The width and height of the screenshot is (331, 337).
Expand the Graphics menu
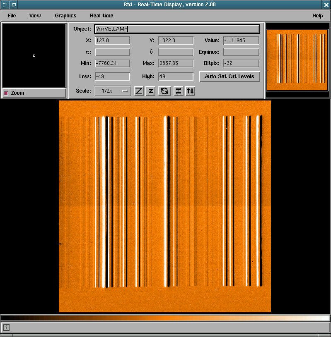tap(65, 16)
